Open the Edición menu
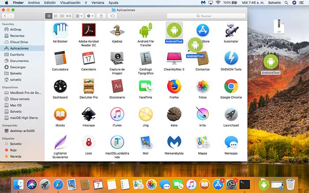 pyautogui.click(x=50, y=3)
